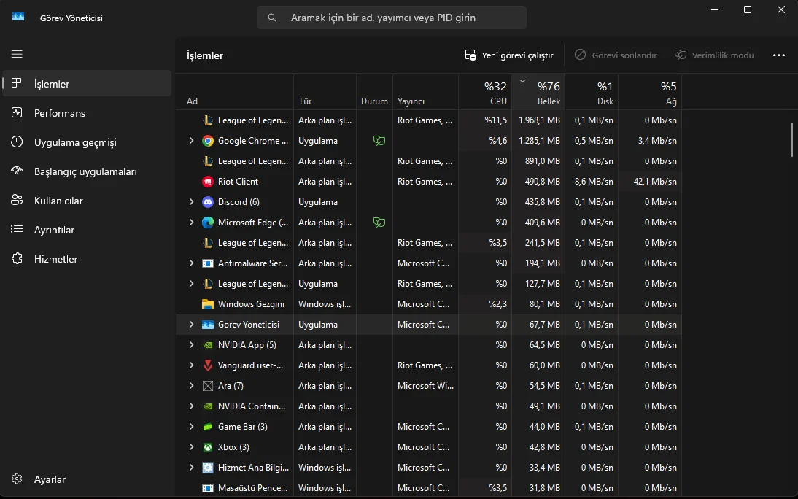The height and width of the screenshot is (499, 798).
Task: Click the League of Legends 1.968,1 MB icon
Action: [208, 120]
